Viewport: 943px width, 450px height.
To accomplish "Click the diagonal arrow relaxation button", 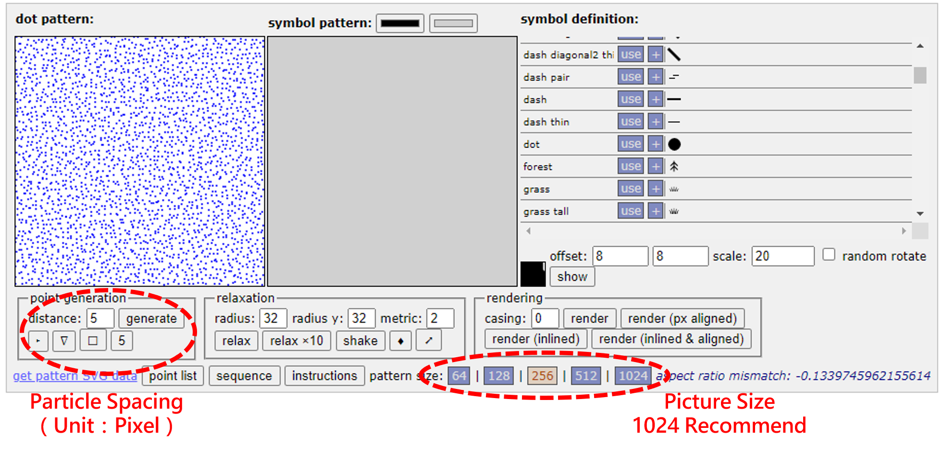I will pos(429,341).
